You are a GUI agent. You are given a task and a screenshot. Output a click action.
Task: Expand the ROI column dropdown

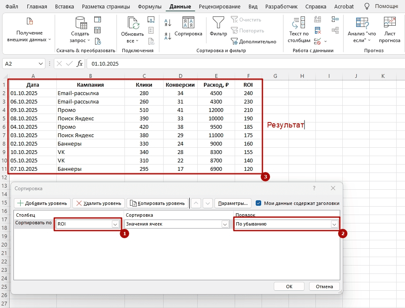[115, 224]
